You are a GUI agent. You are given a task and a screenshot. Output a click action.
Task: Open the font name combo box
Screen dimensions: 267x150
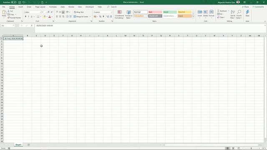(33, 12)
